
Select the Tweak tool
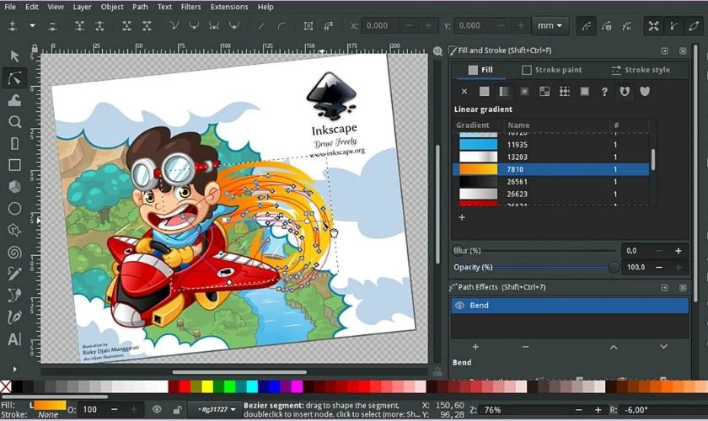pyautogui.click(x=14, y=100)
